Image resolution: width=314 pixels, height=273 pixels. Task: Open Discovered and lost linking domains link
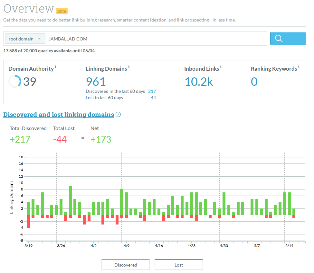(59, 115)
